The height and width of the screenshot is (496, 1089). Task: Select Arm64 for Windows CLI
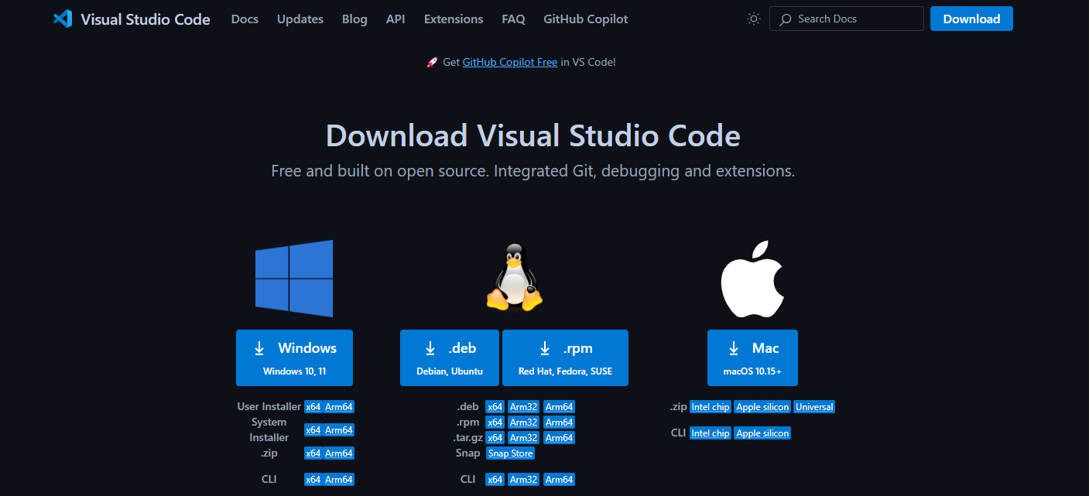339,480
